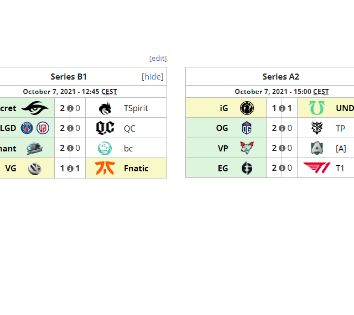Screen dimensions: 354x315
Task: Click the red T1 logo
Action: click(316, 168)
